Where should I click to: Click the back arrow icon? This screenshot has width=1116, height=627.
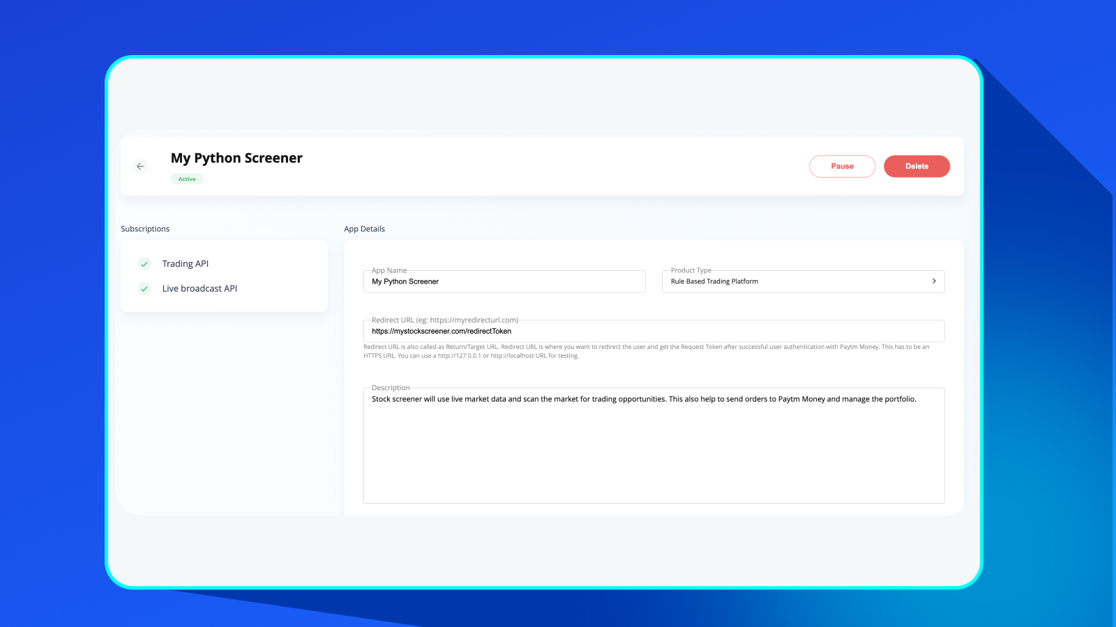(x=140, y=167)
